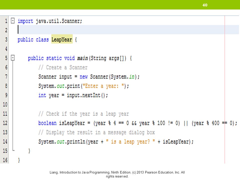Click closing brace on line 16
The height and width of the screenshot is (180, 240).
[x=19, y=160]
